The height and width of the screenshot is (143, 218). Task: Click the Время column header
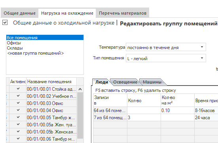click(206, 100)
